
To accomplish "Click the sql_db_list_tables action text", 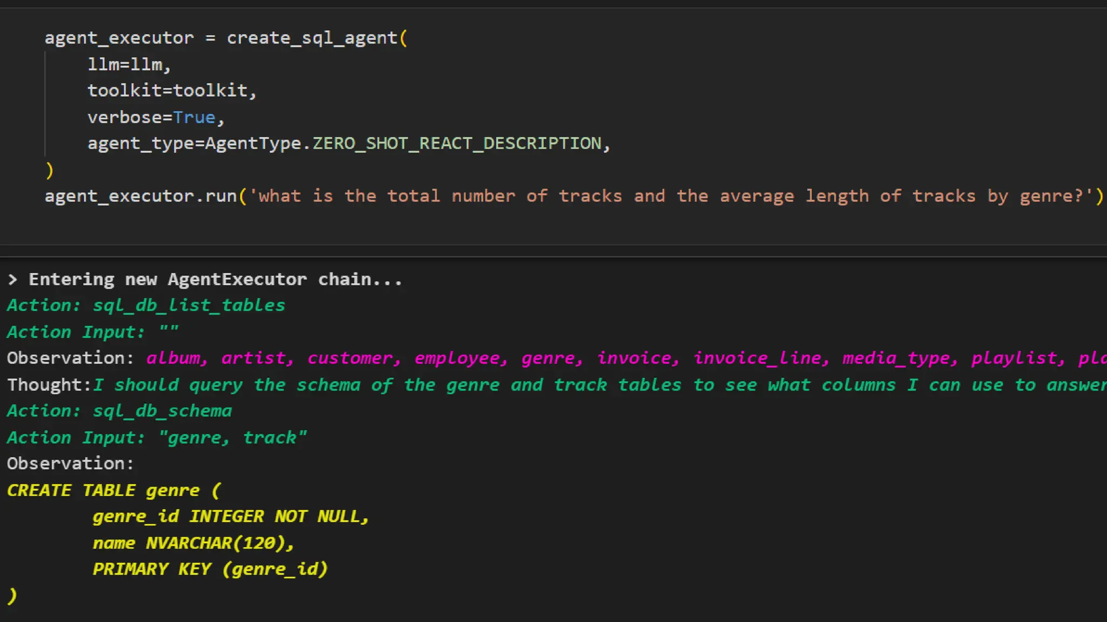I will [x=189, y=306].
